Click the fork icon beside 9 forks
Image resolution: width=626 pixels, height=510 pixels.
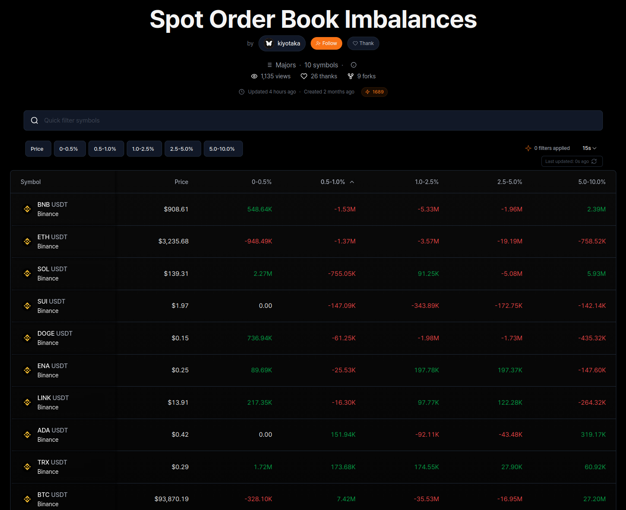pos(351,76)
